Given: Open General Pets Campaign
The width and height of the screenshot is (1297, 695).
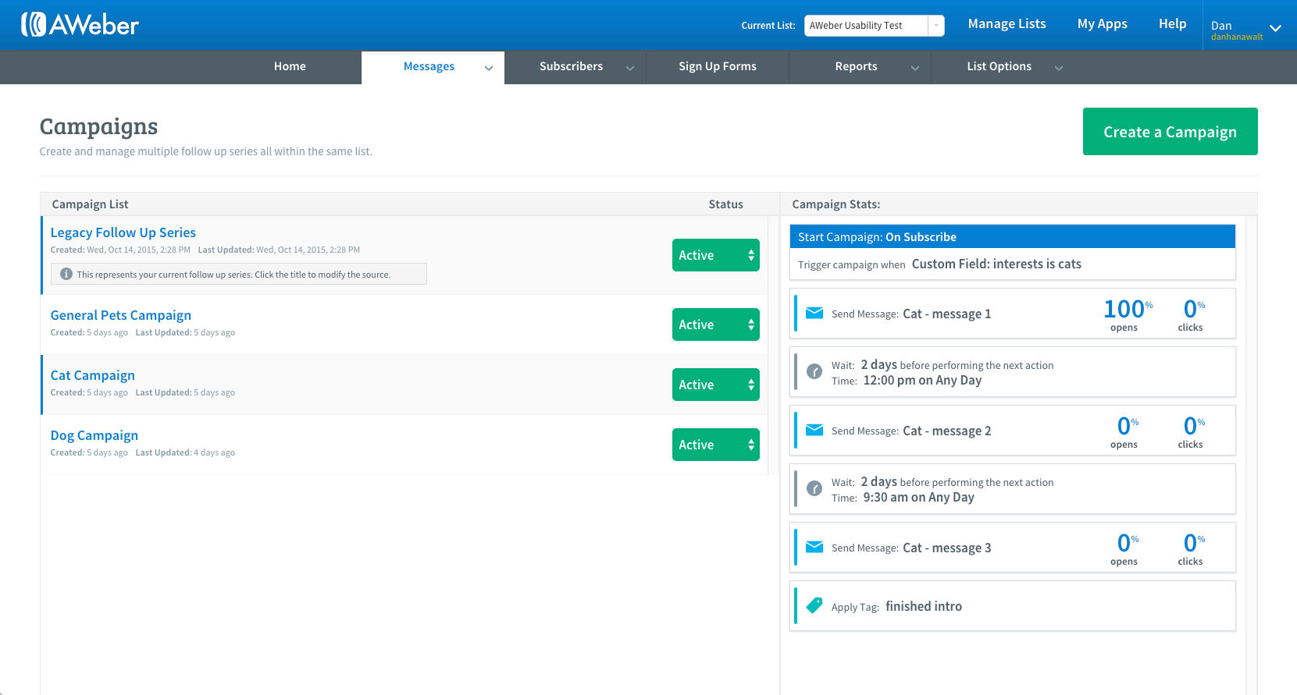Looking at the screenshot, I should [120, 315].
